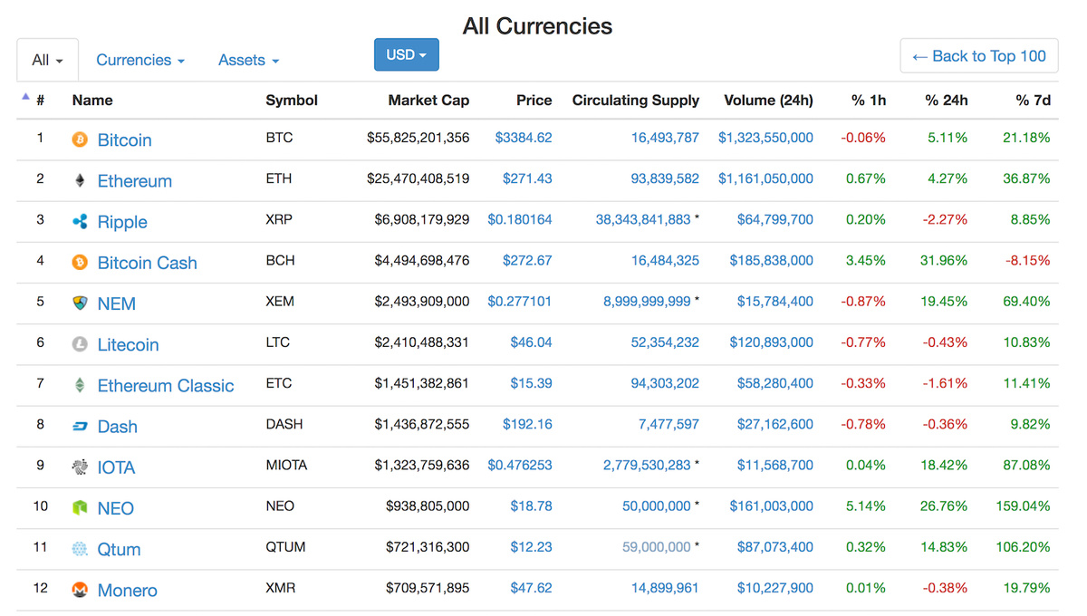Click Ethereum supply 93,839,582
This screenshot has height=616, width=1087.
(665, 178)
